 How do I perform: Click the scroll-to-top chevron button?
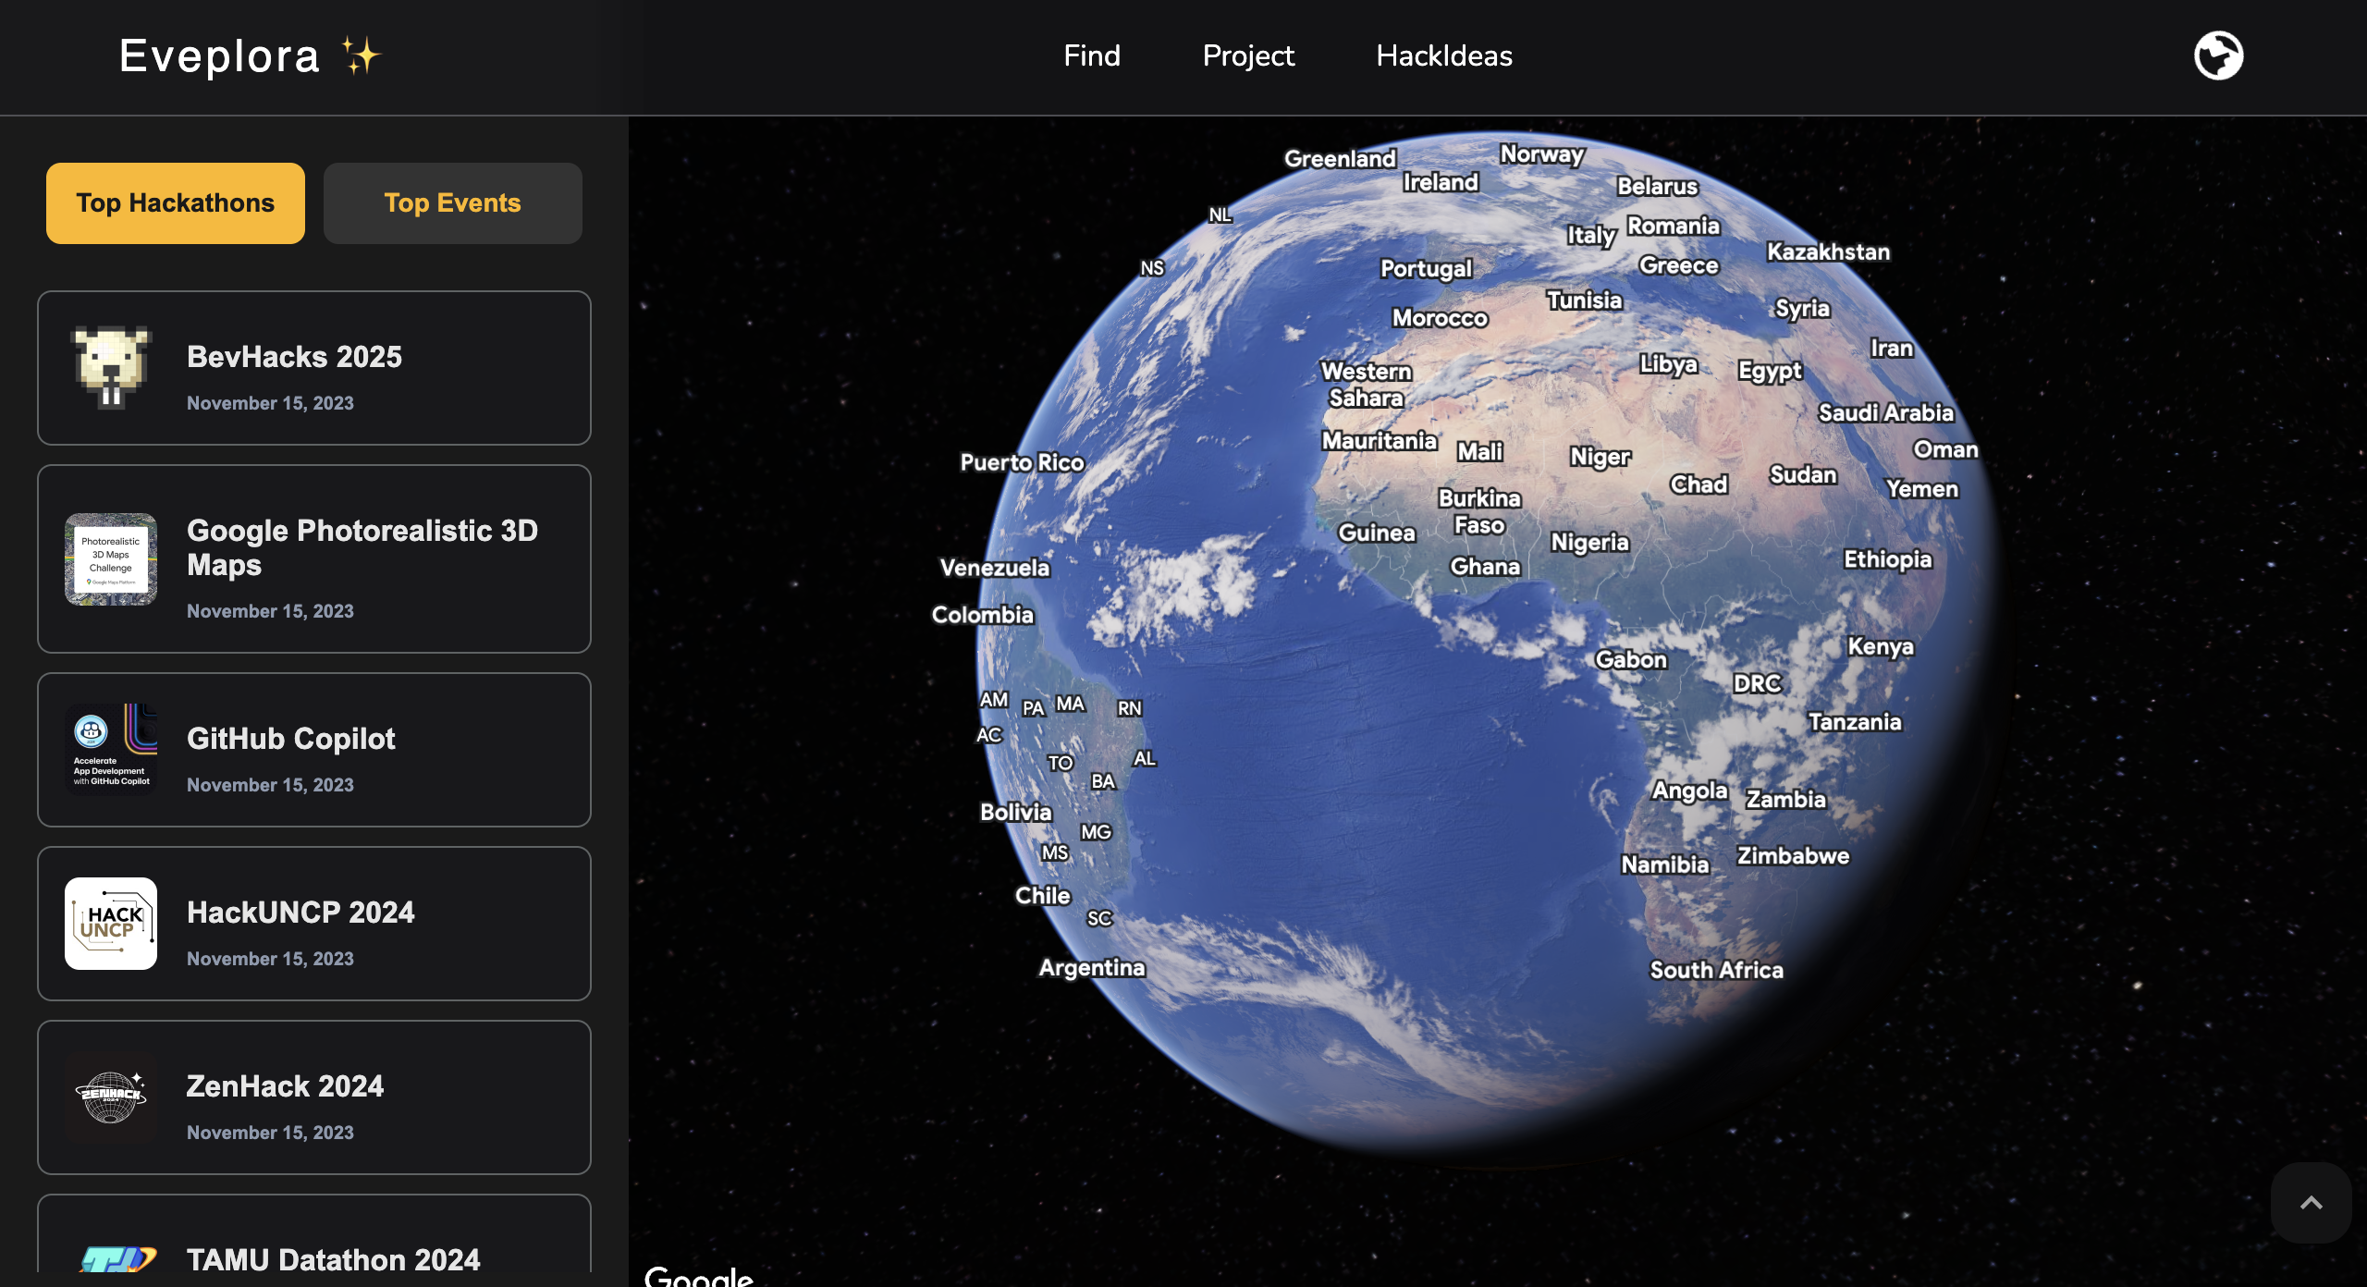2311,1202
